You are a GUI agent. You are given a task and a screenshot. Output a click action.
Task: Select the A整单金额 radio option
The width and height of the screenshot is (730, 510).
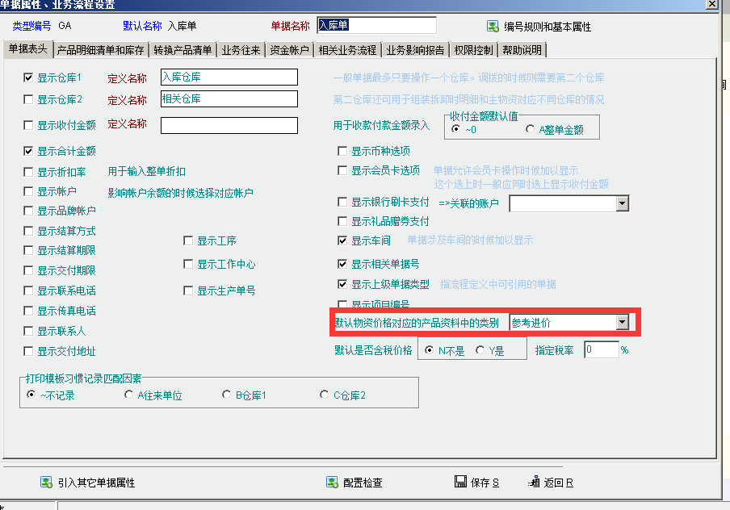tap(531, 129)
